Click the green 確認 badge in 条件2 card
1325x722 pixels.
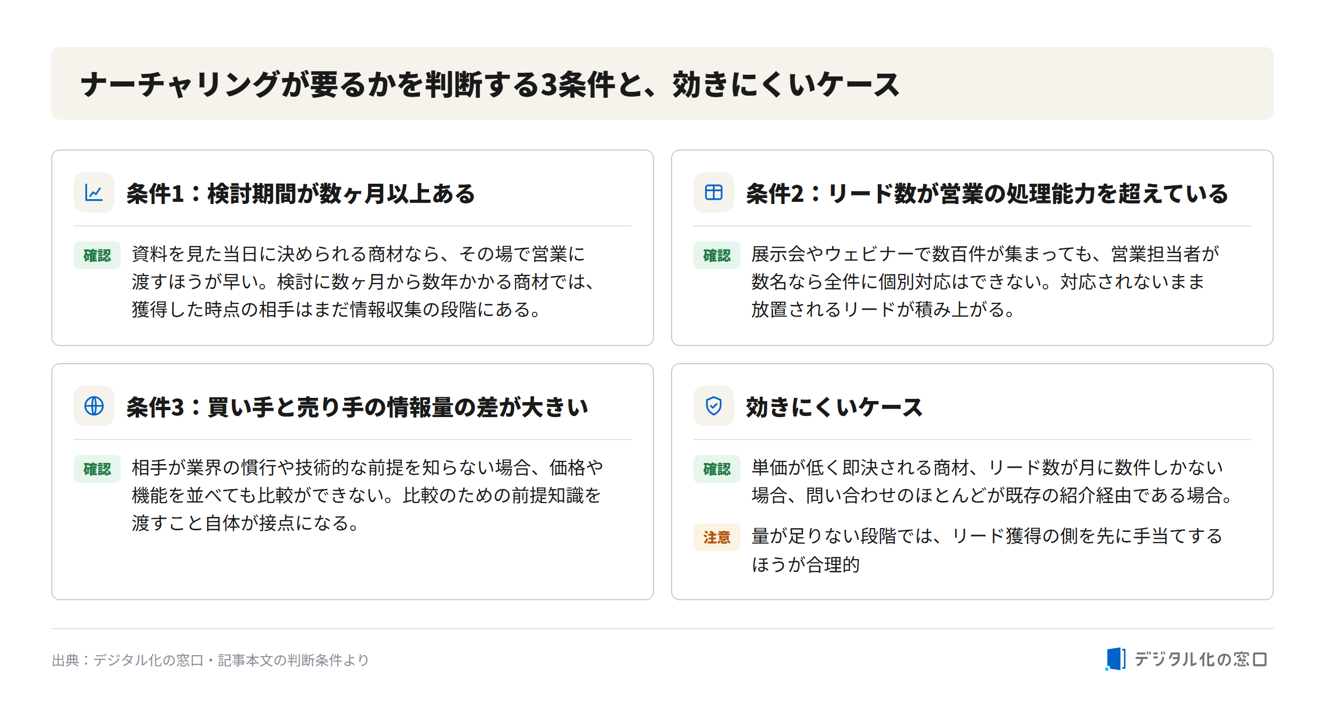(x=717, y=255)
